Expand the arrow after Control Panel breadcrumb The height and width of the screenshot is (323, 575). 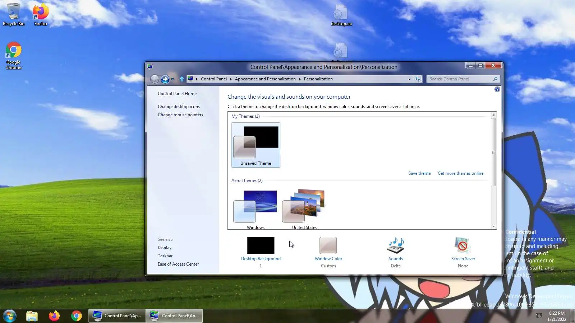(231, 79)
